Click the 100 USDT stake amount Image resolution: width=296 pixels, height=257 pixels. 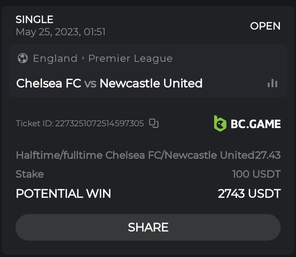pyautogui.click(x=256, y=174)
